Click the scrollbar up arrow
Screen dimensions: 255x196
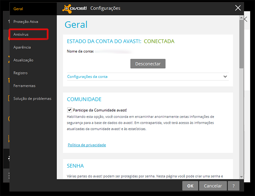tap(241, 18)
